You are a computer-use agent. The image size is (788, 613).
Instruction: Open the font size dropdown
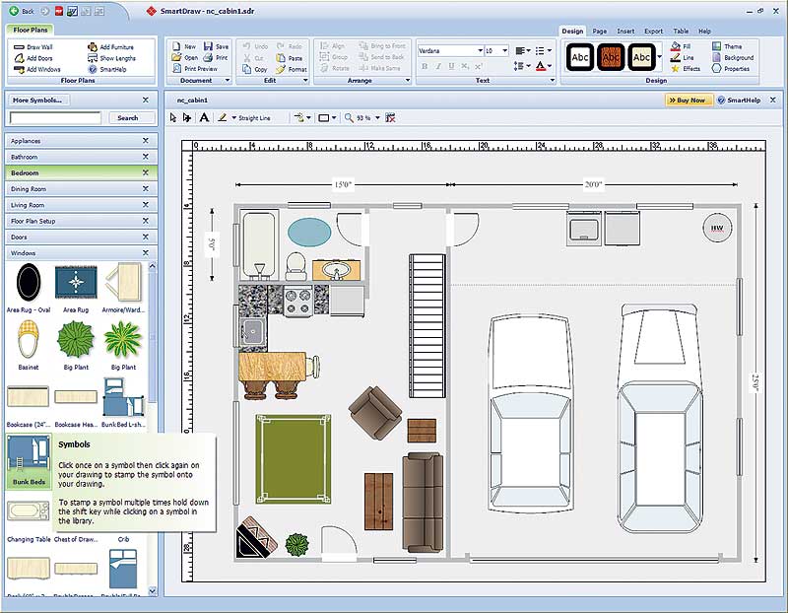pos(505,51)
